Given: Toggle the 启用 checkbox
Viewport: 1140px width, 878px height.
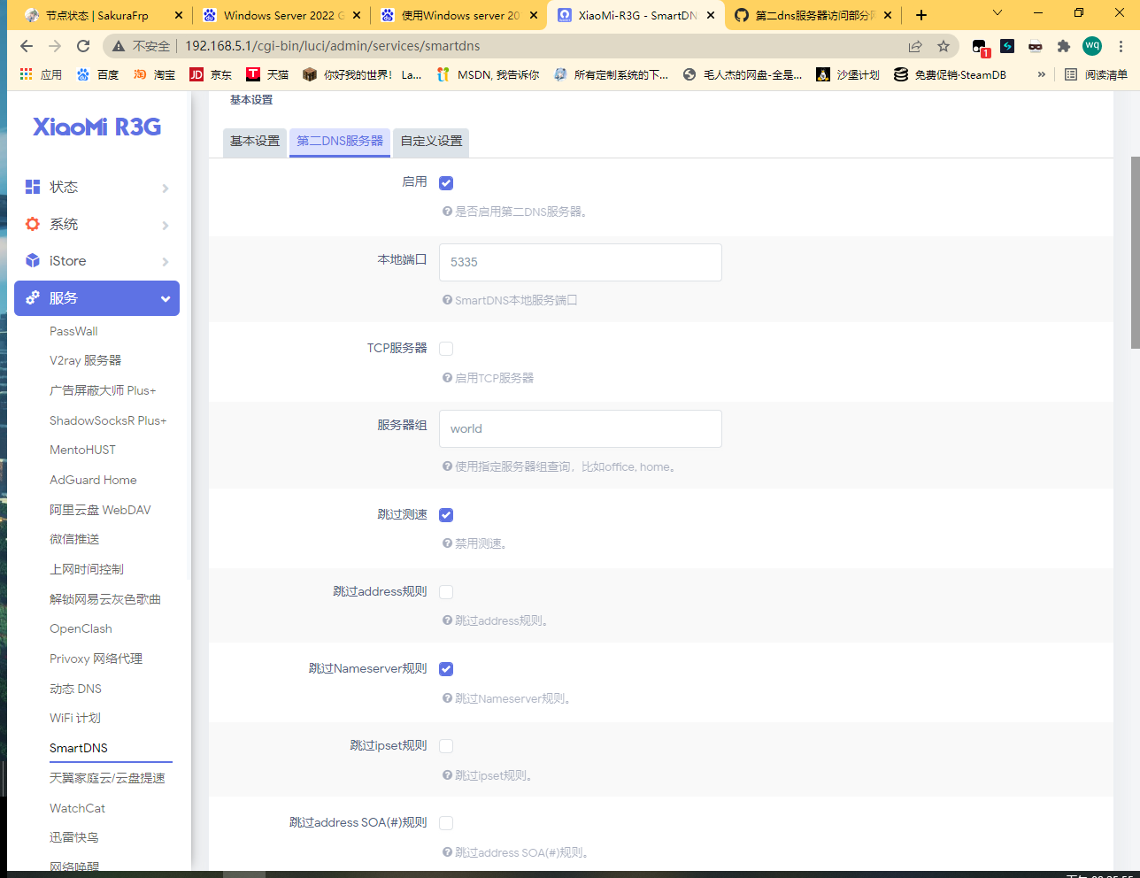Looking at the screenshot, I should [x=446, y=183].
